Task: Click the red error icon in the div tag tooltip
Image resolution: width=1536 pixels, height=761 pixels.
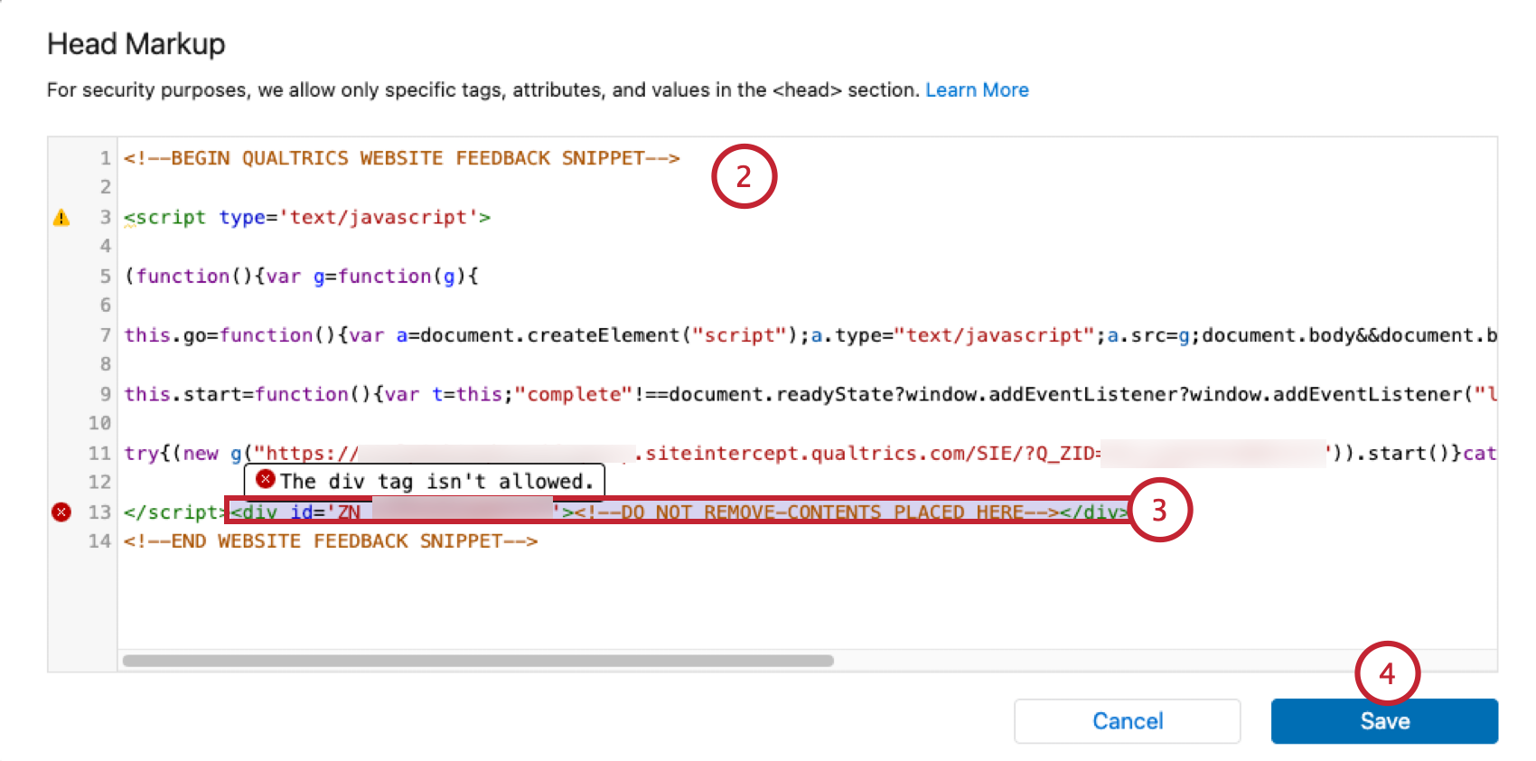Action: coord(266,479)
